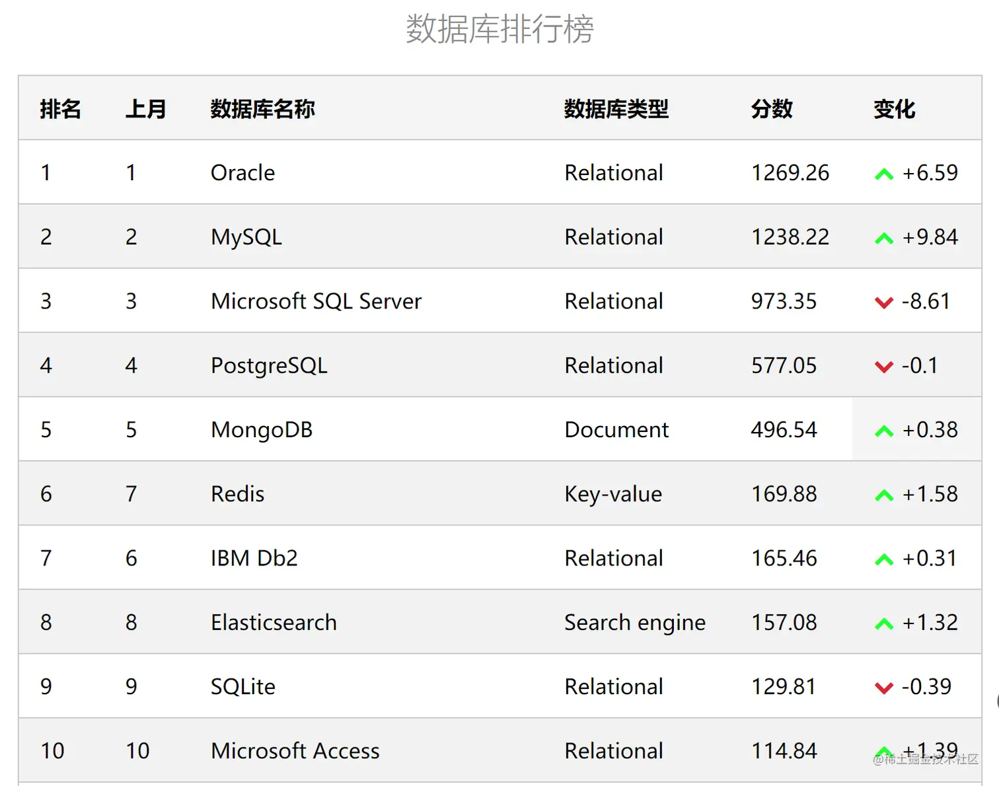999x786 pixels.
Task: Click score 1269.26
Action: (x=790, y=172)
